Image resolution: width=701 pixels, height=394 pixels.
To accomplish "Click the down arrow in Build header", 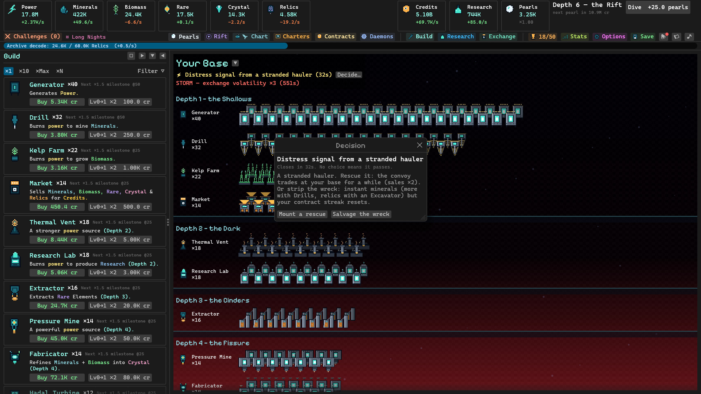I will click(x=153, y=56).
